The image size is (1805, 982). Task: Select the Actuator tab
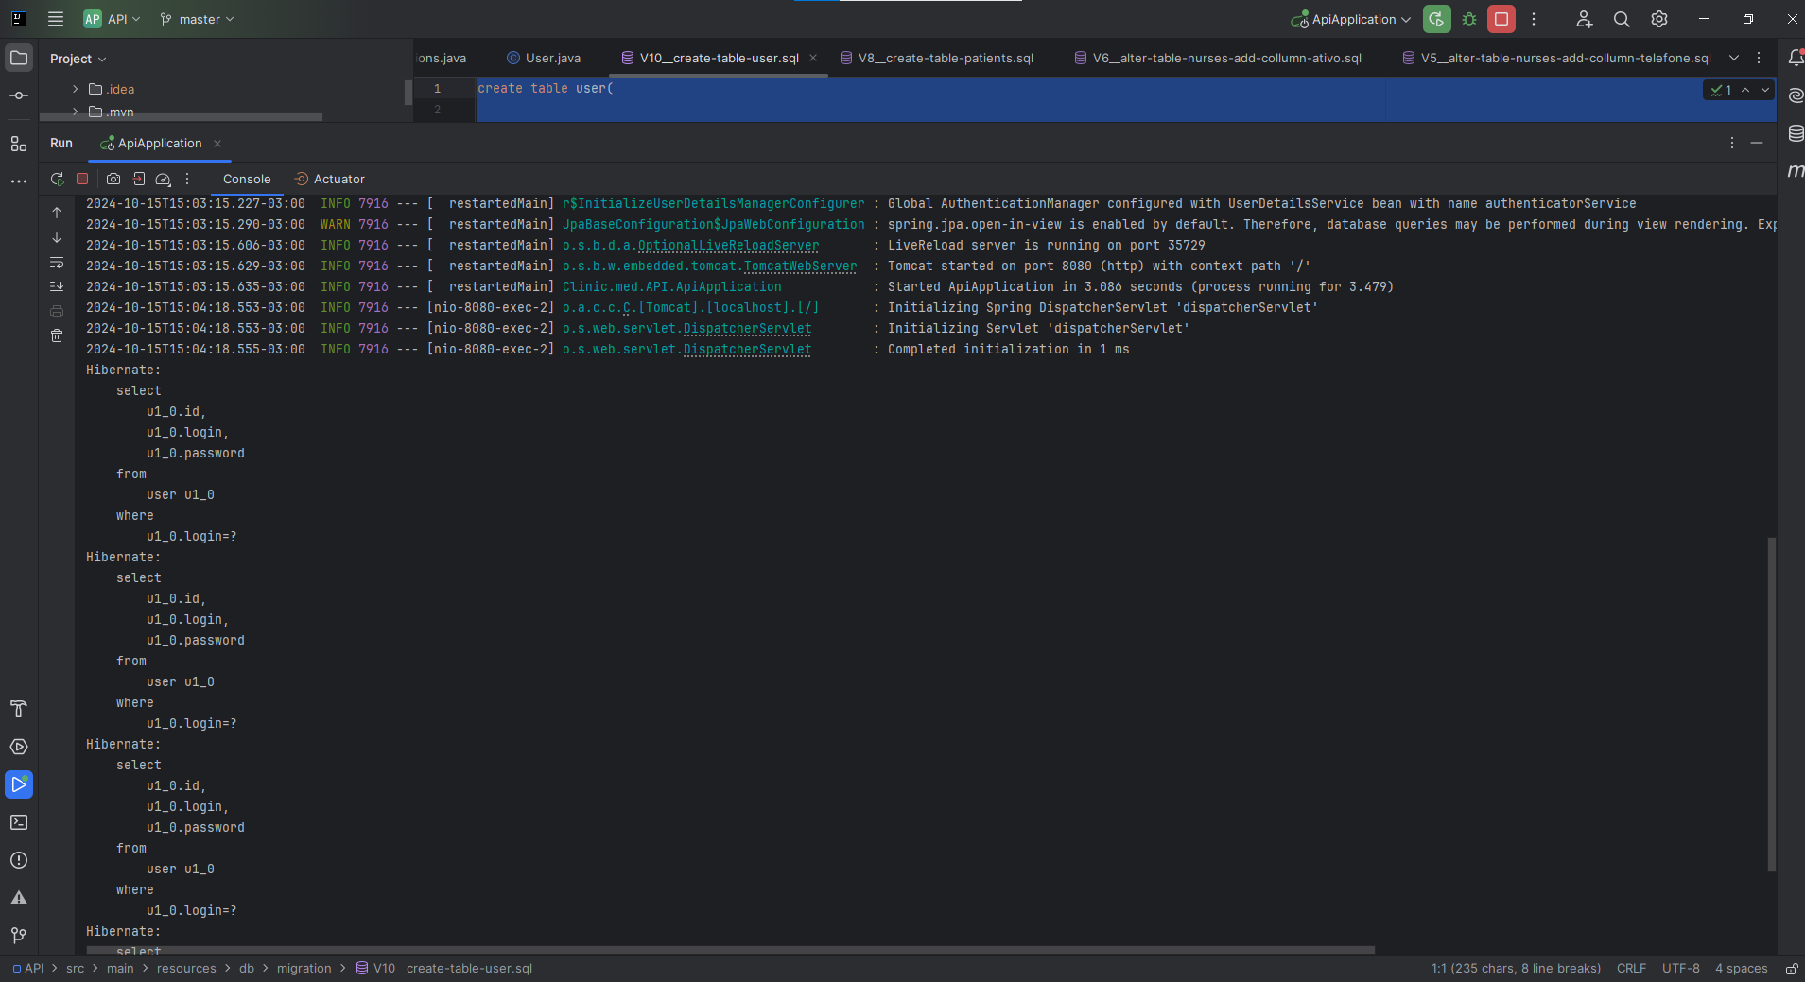[330, 179]
